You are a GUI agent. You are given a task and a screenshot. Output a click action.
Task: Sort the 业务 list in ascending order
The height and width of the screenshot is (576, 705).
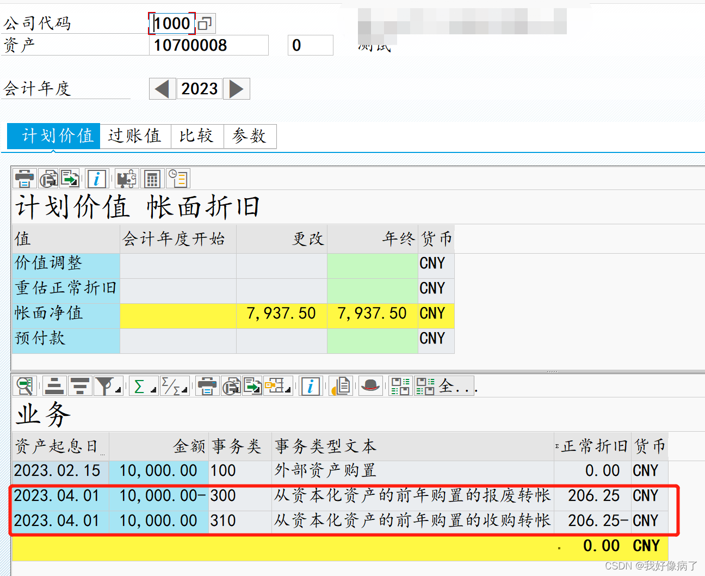54,386
